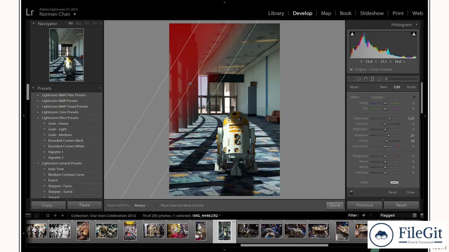The height and width of the screenshot is (252, 449).
Task: Click the Auto Tone preset icon
Action: pos(45,169)
